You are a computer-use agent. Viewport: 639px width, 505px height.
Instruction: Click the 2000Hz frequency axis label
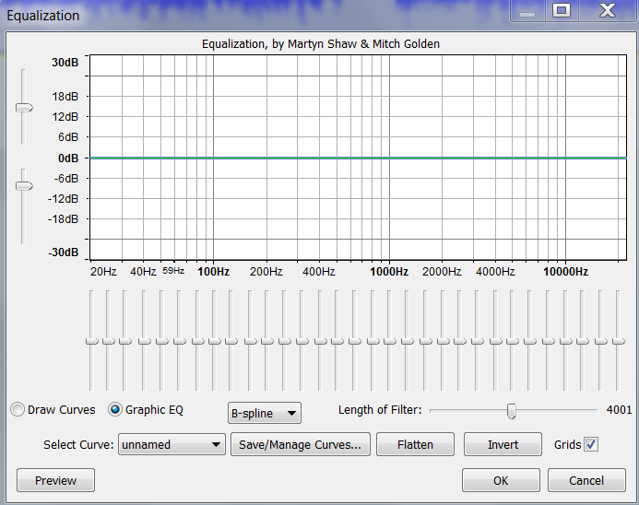(442, 272)
